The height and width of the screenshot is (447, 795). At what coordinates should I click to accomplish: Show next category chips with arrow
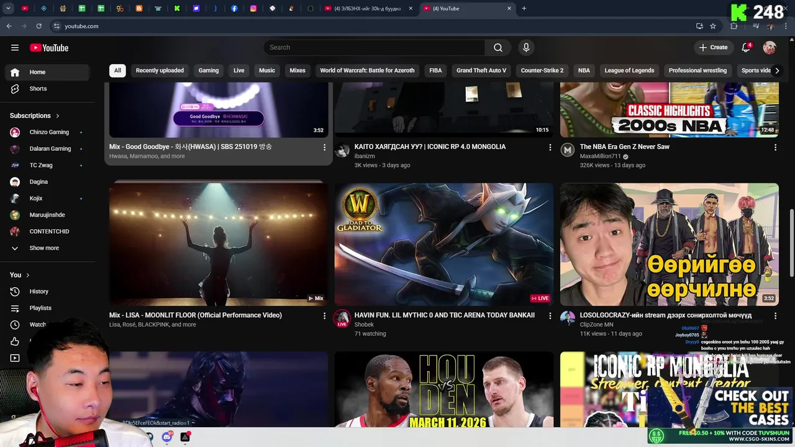(x=777, y=71)
